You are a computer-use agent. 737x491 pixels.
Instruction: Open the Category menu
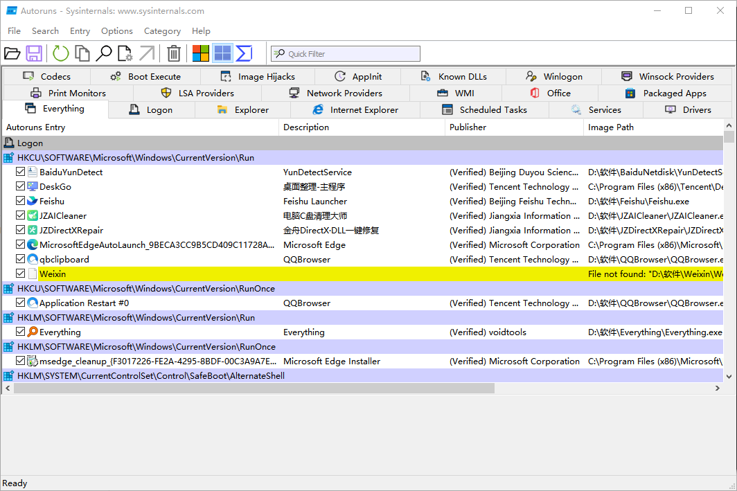click(162, 31)
